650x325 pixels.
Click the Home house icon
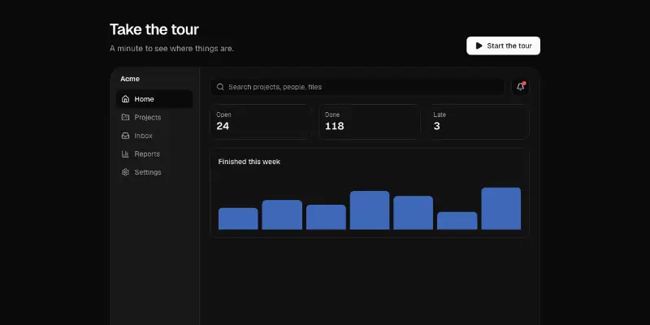125,99
